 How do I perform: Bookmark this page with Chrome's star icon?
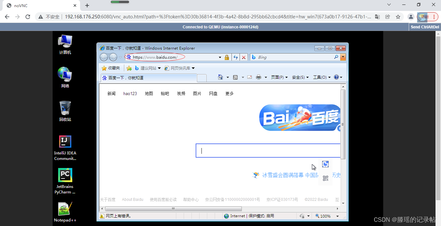coord(398,17)
